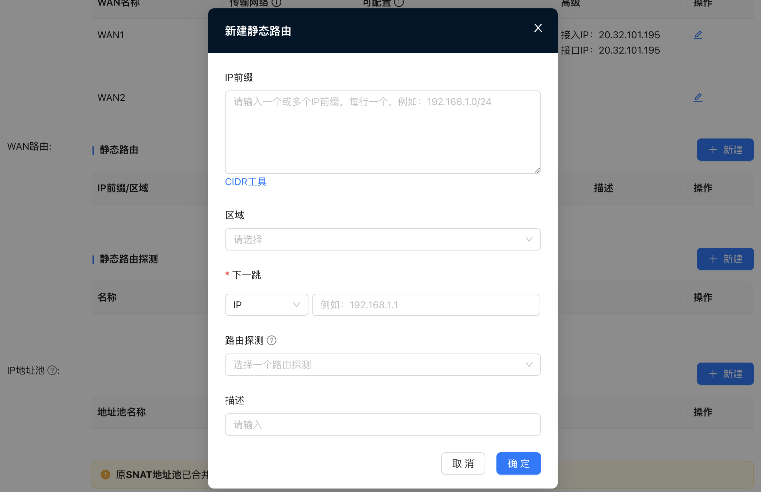Expand the 区域 请选择 dropdown

tap(383, 239)
